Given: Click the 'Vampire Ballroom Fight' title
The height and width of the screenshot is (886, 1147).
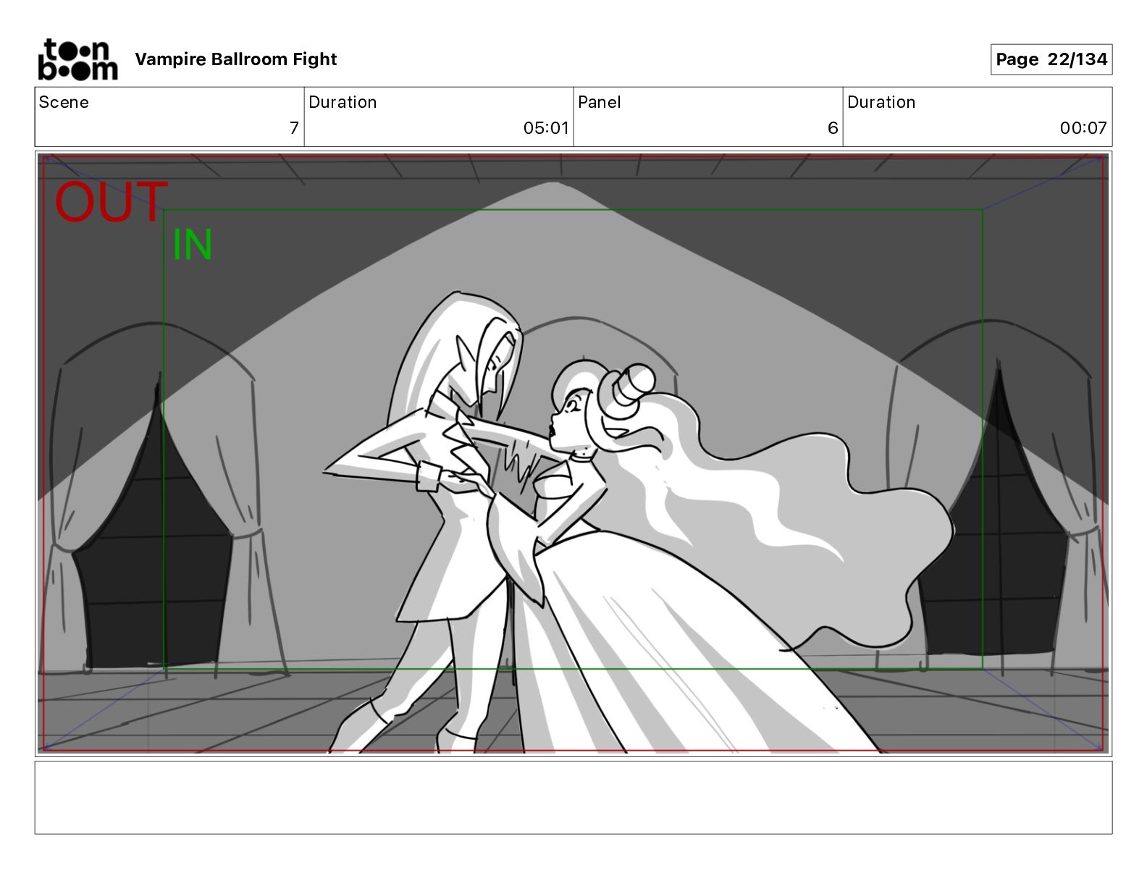Looking at the screenshot, I should tap(236, 59).
